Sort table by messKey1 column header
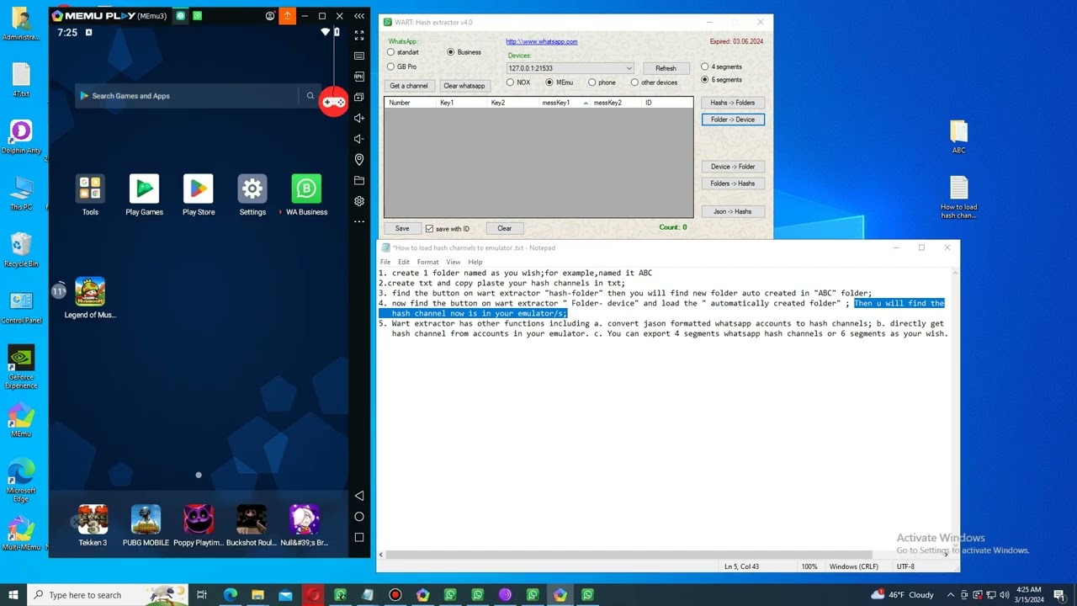The height and width of the screenshot is (606, 1077). pos(564,103)
